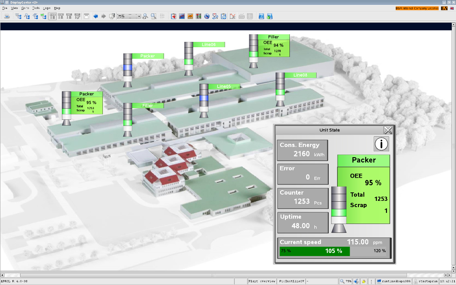Click the globe icon in toolbar

point(207,16)
